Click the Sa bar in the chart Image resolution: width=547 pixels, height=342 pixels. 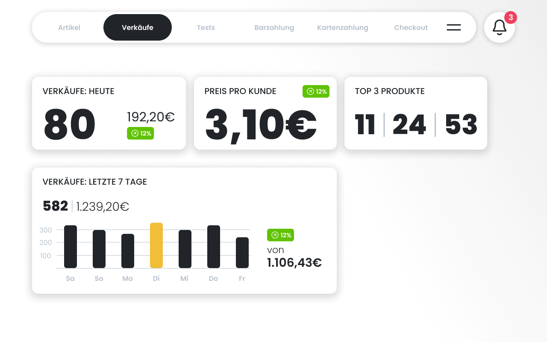pos(70,247)
